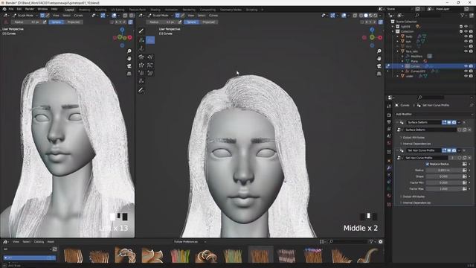
Task: Enable the Replace Radius checkbox
Action: pos(428,164)
